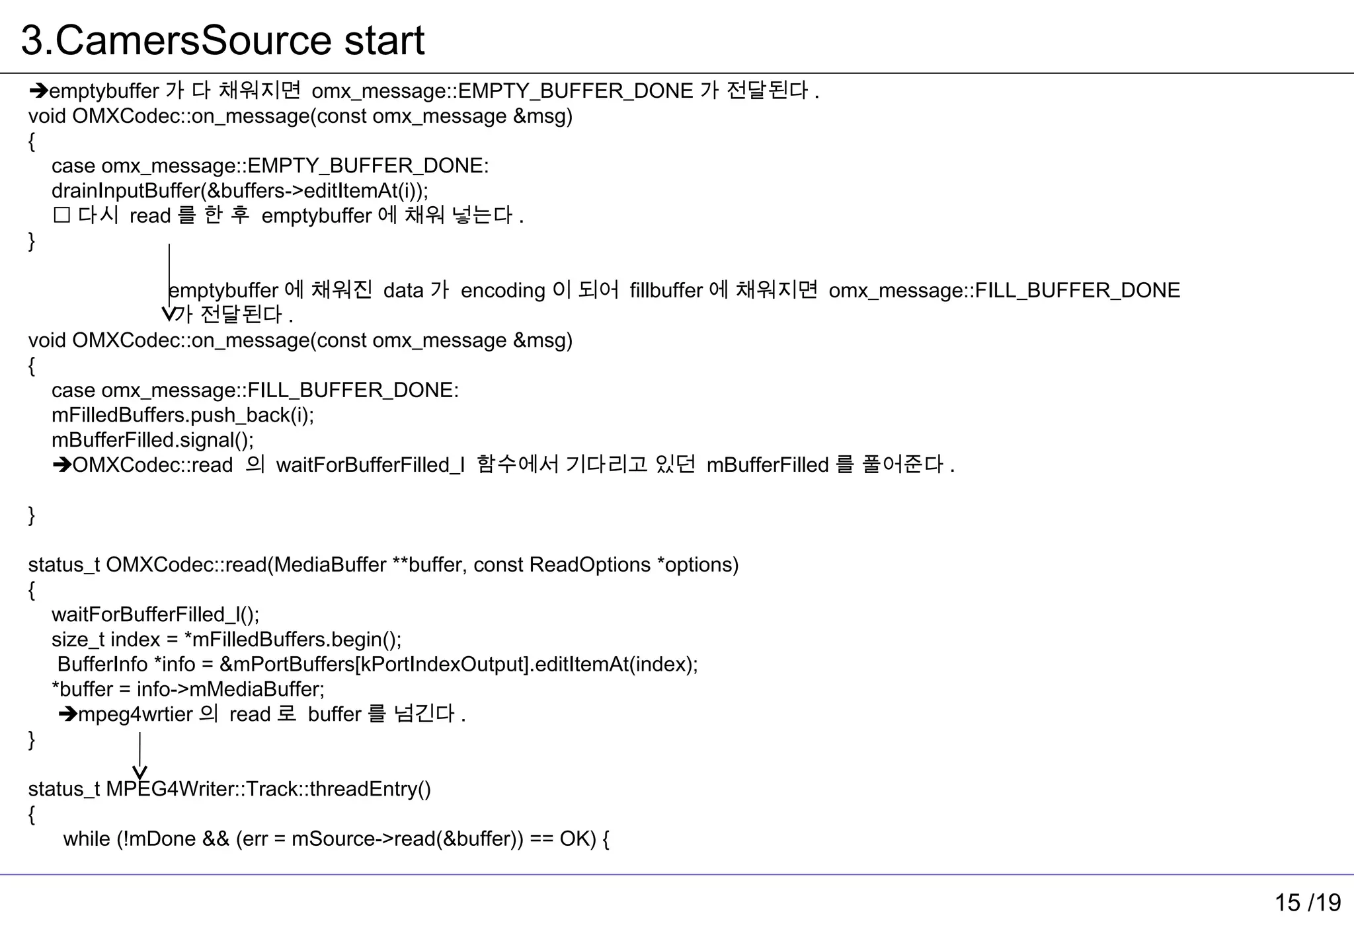Screen dimensions: 1354x937
Task: Click the line "mpeg4wrtier 의 read 로 buffer 를 넘긴다"
Action: [262, 714]
